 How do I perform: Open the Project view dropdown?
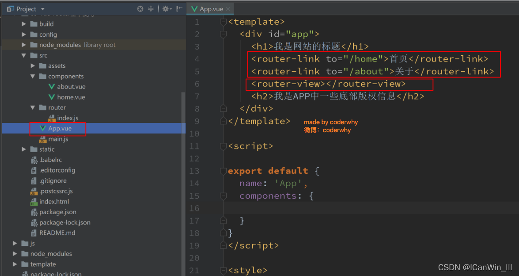[x=43, y=9]
